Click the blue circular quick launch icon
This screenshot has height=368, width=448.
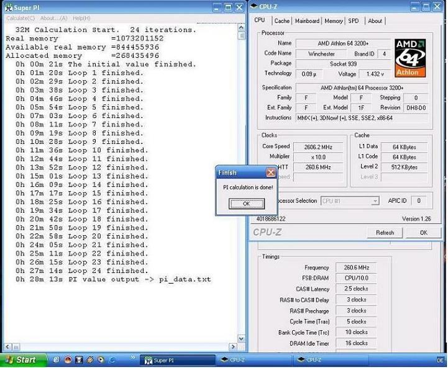[x=112, y=361]
